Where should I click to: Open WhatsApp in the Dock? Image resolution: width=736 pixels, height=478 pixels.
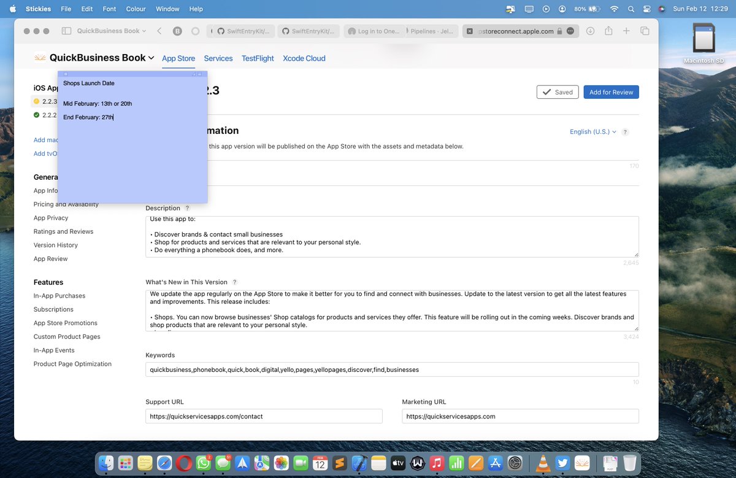(204, 463)
